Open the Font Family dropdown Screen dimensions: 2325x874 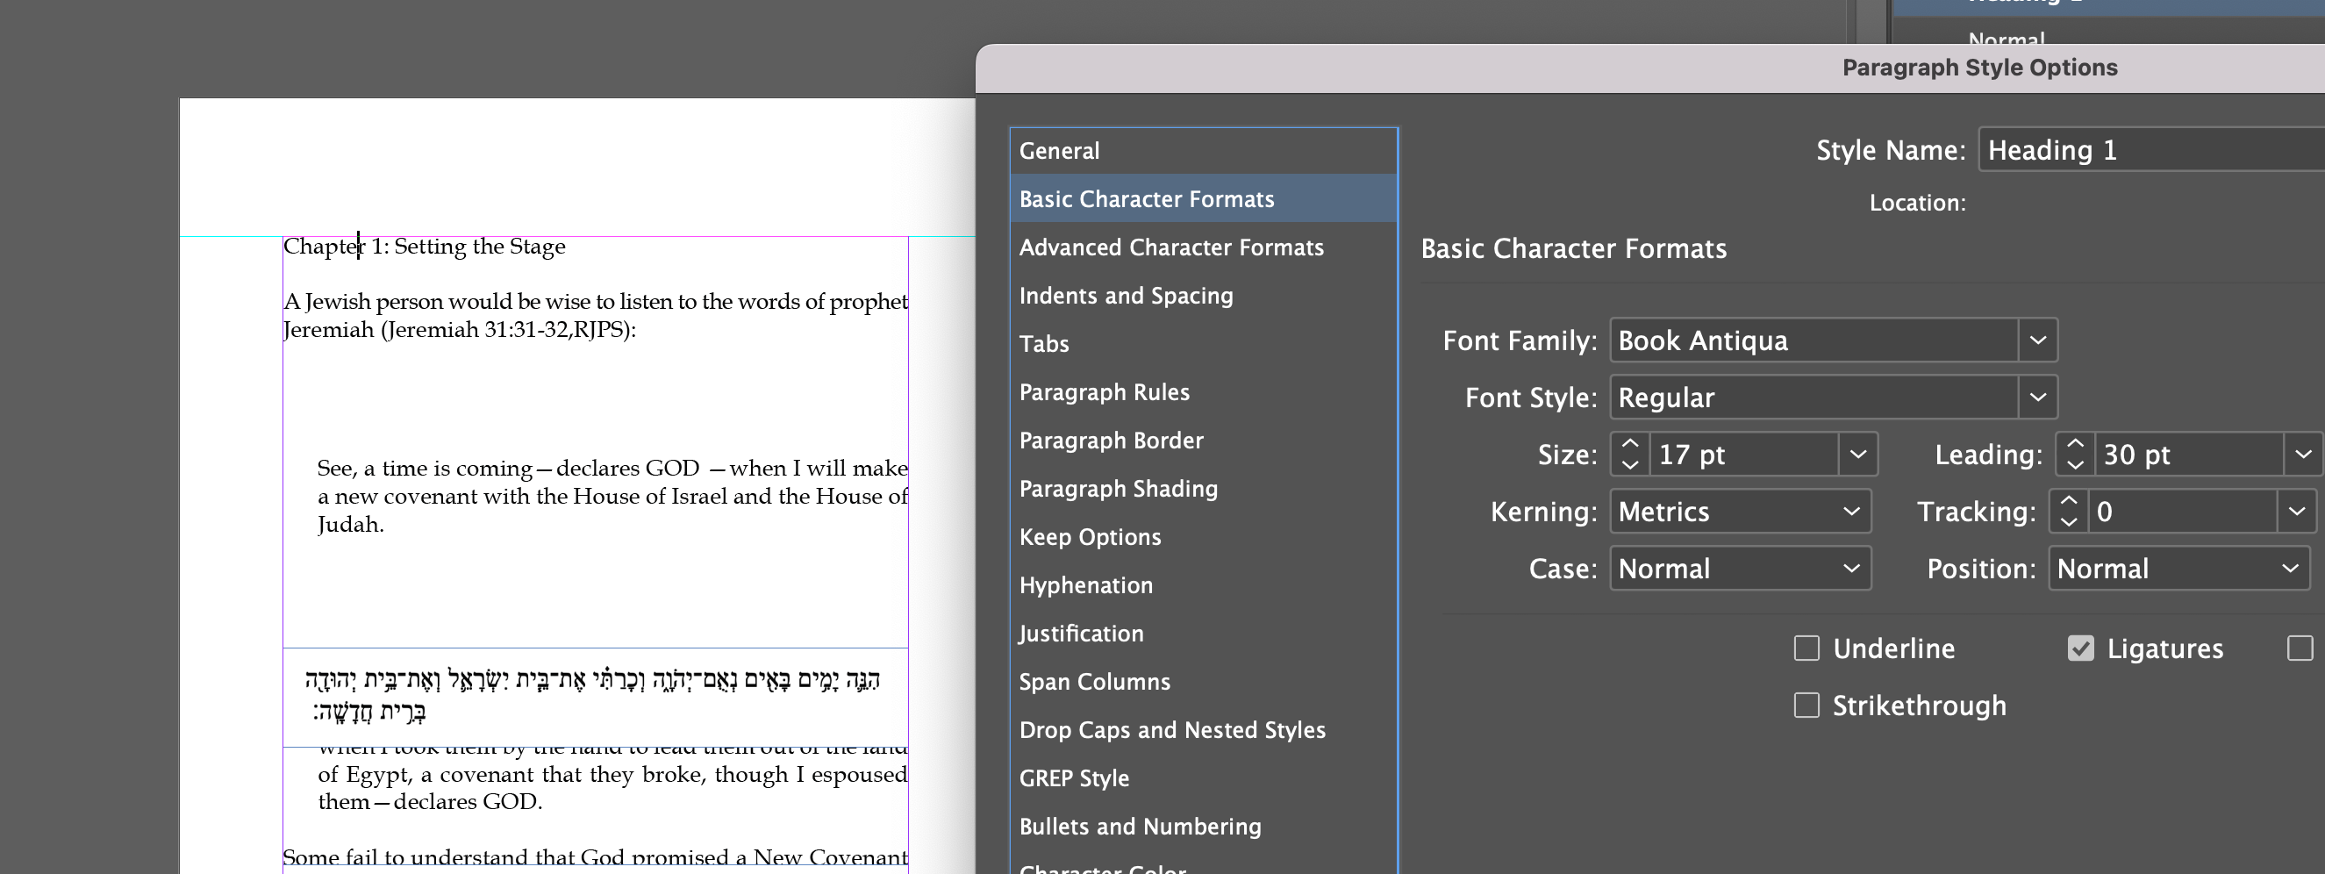2038,340
